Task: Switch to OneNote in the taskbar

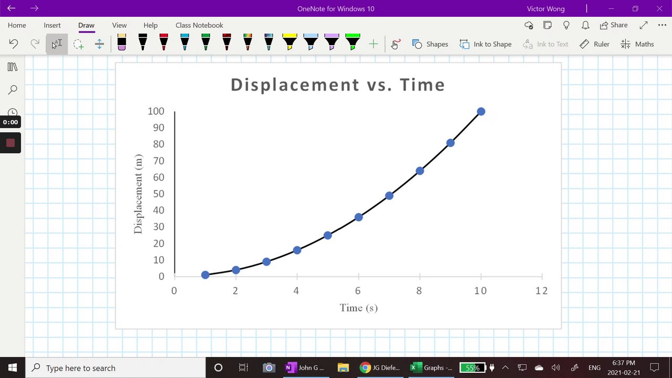Action: pyautogui.click(x=306, y=367)
